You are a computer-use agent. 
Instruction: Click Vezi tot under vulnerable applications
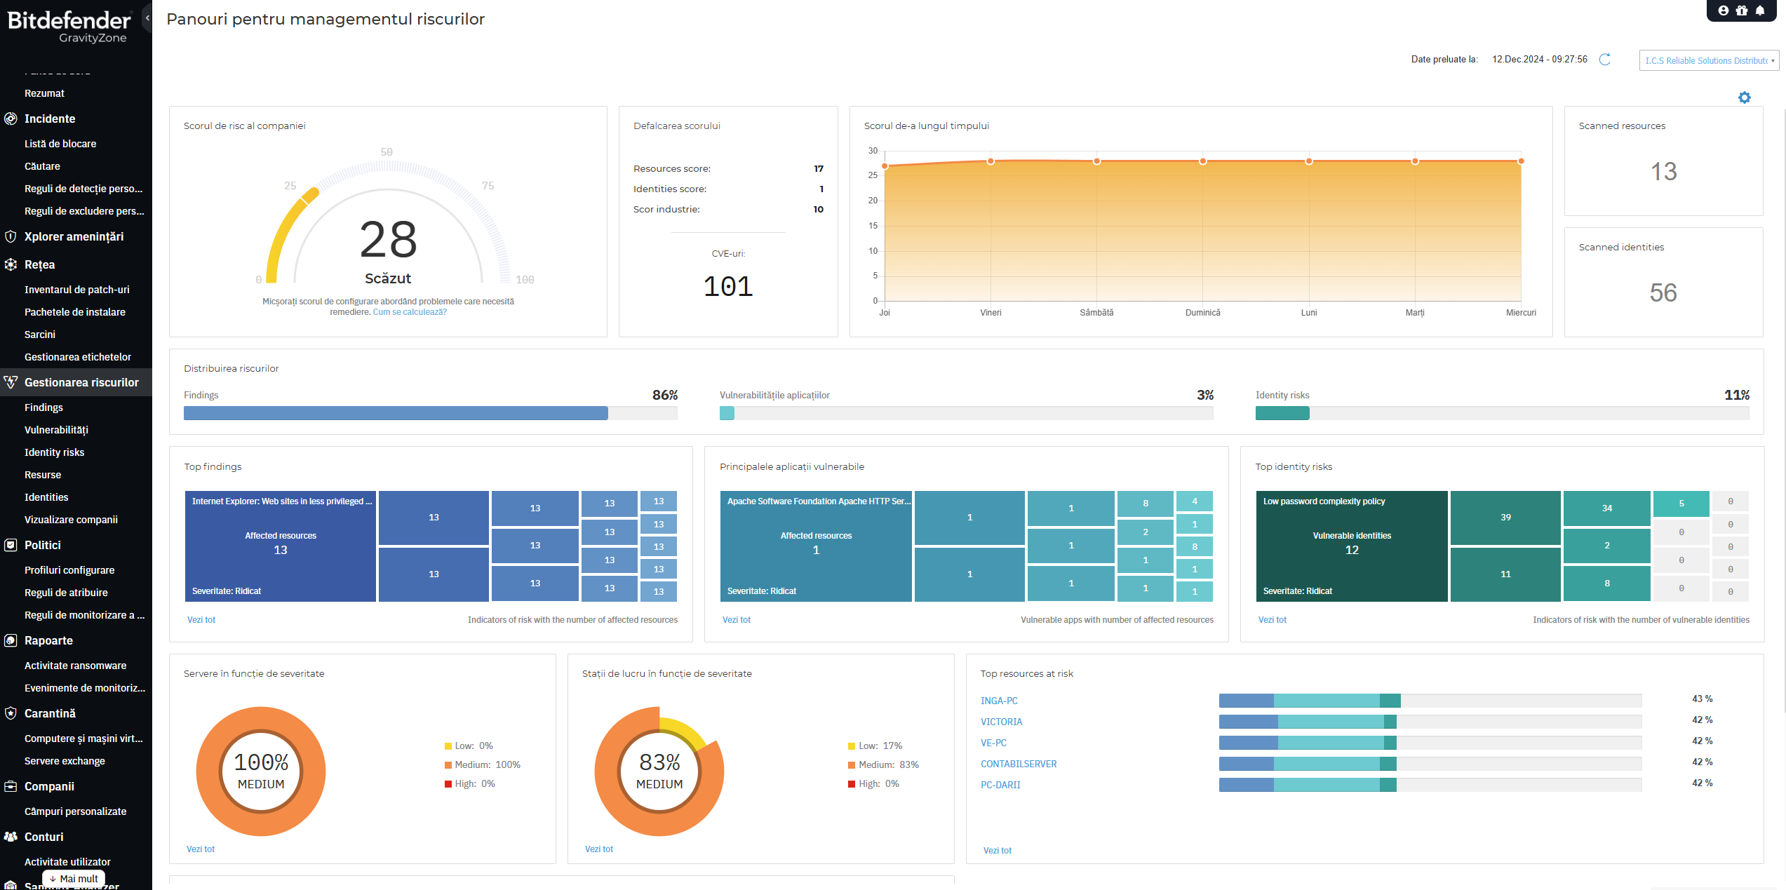click(x=737, y=620)
